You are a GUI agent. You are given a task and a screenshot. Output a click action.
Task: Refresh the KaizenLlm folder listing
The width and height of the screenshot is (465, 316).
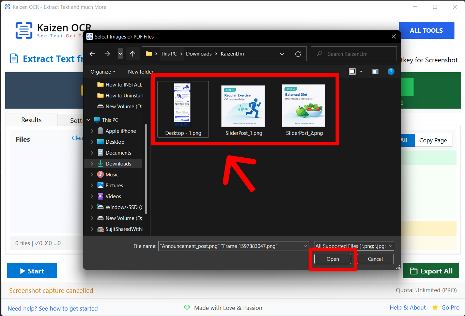[x=298, y=54]
